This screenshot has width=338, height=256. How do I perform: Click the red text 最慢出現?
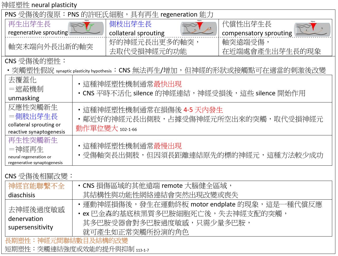point(167,146)
